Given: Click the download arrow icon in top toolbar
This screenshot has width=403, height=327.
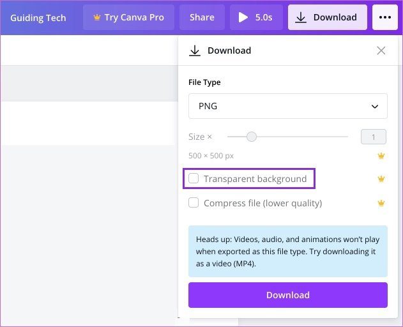Looking at the screenshot, I should [300, 17].
